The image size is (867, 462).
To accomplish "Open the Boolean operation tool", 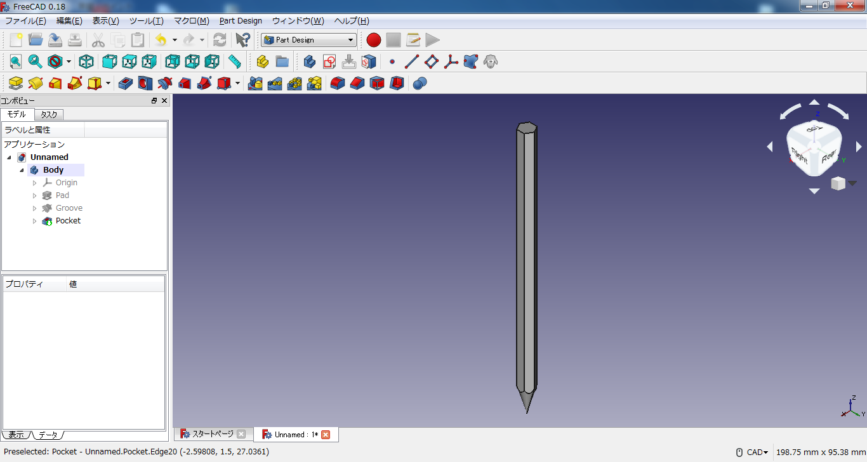I will 420,83.
